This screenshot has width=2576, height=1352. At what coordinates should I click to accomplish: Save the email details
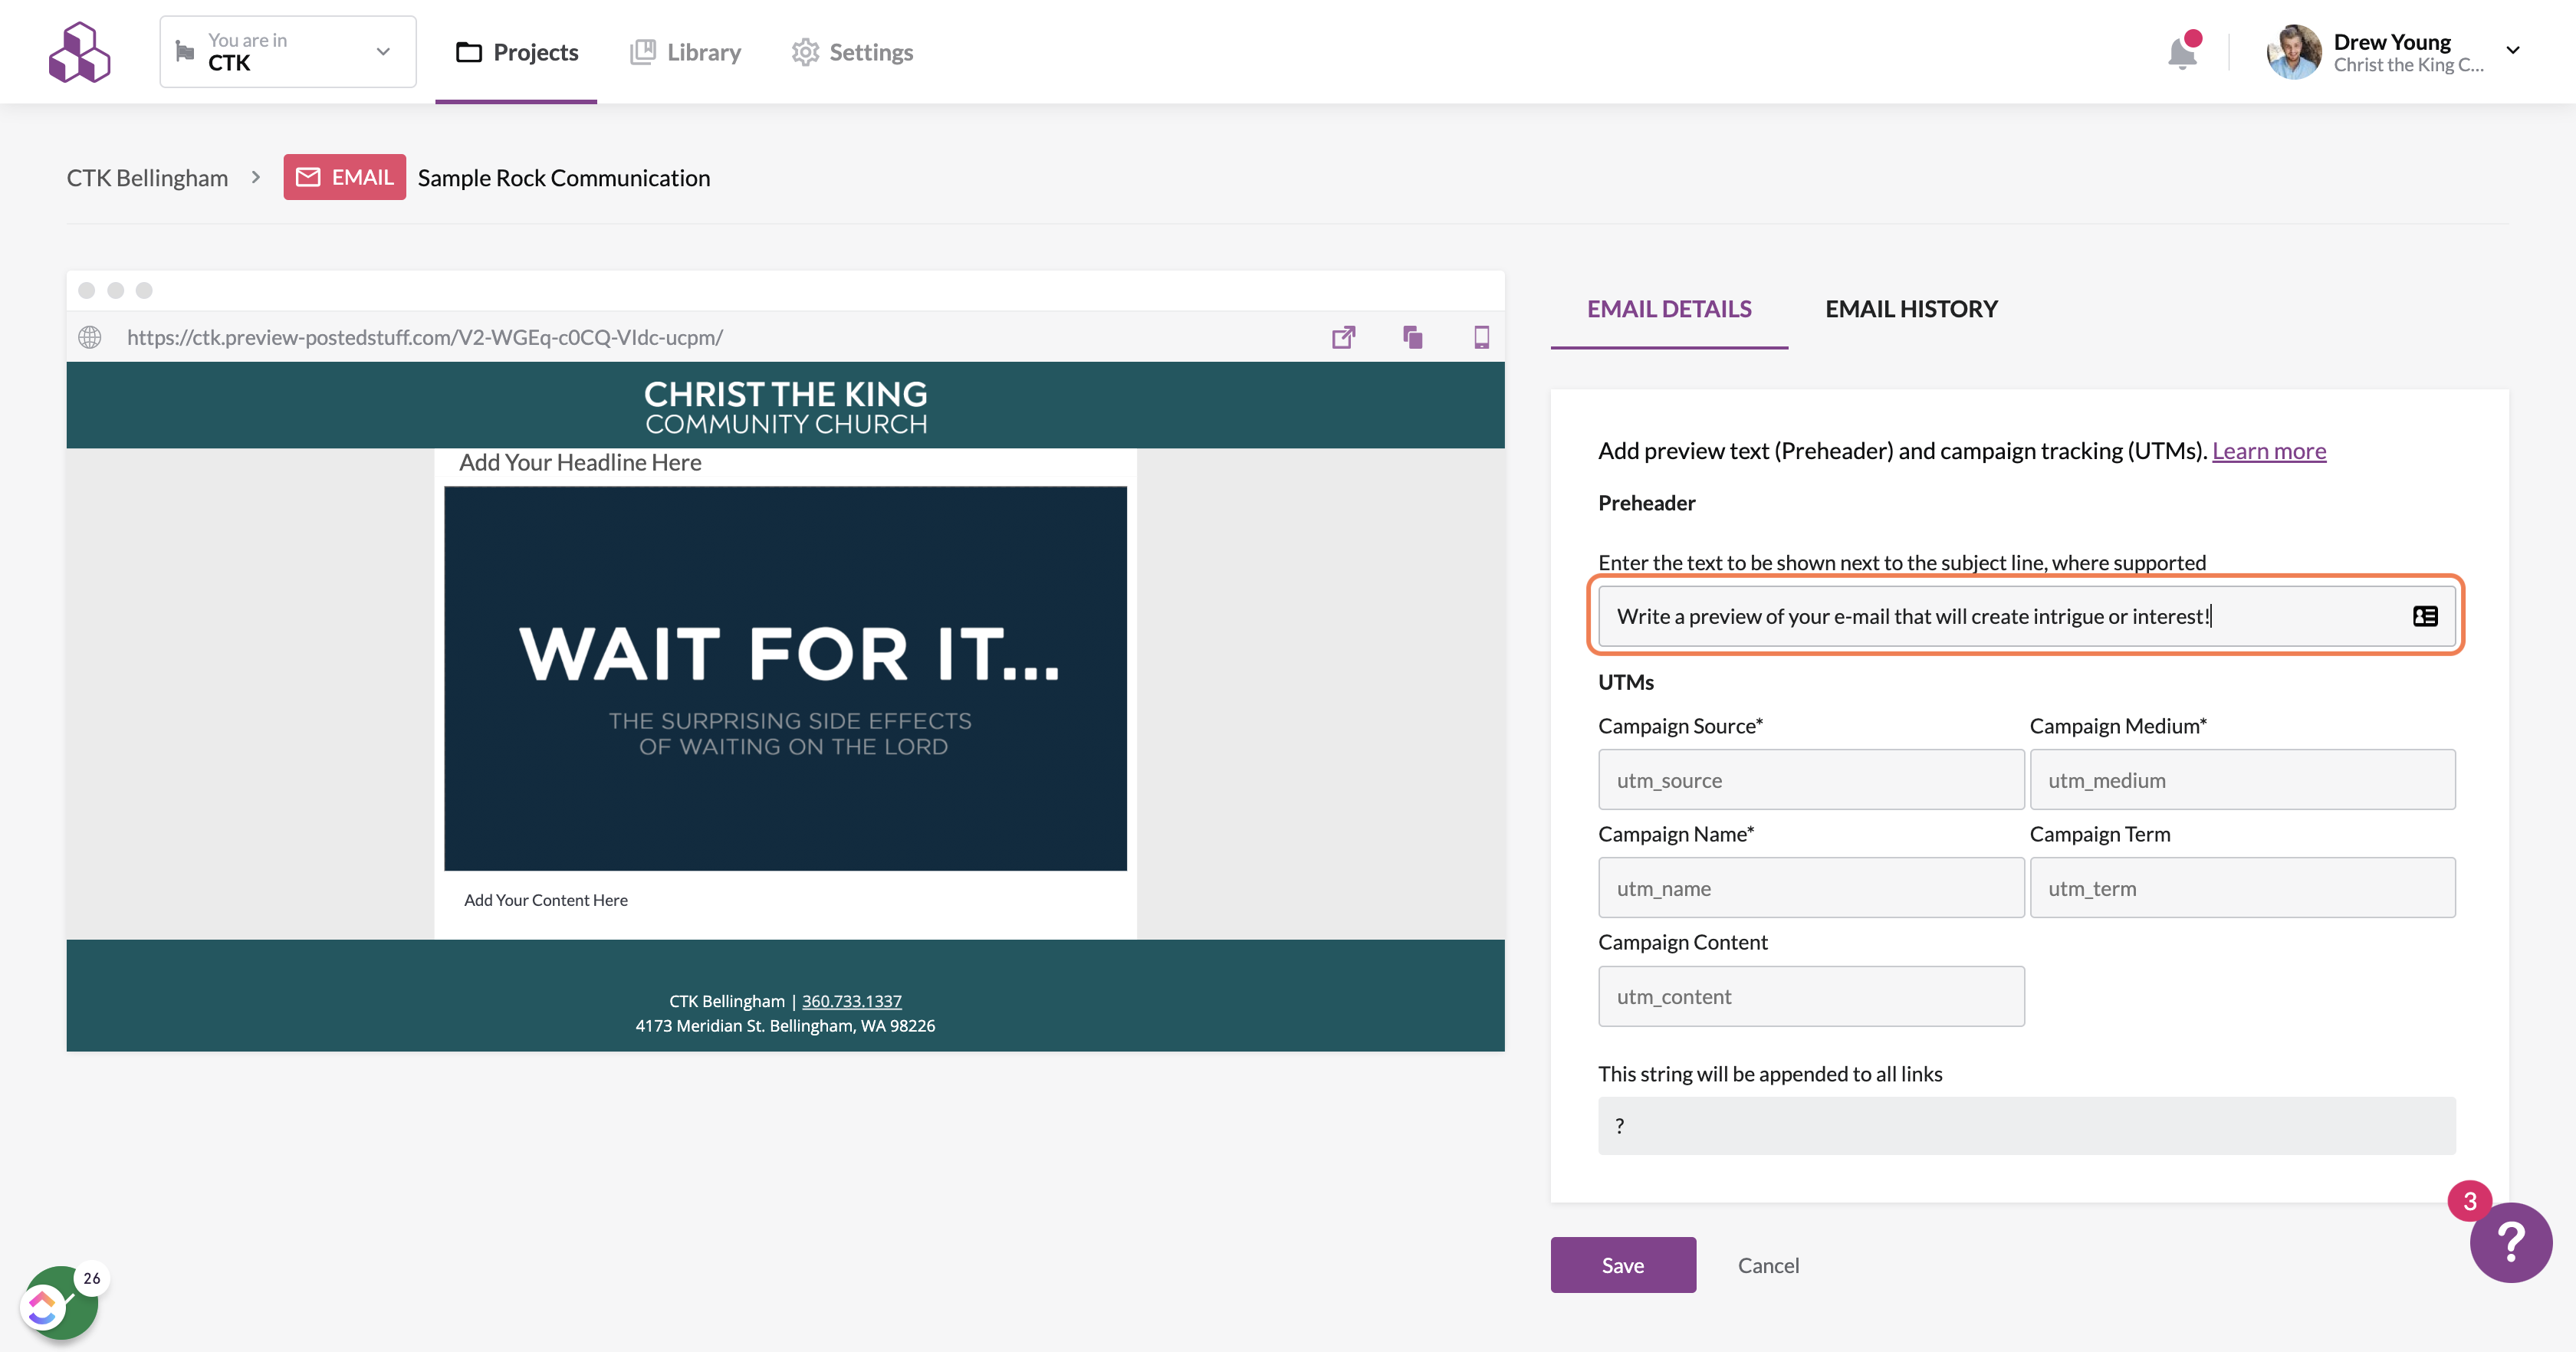(1623, 1265)
